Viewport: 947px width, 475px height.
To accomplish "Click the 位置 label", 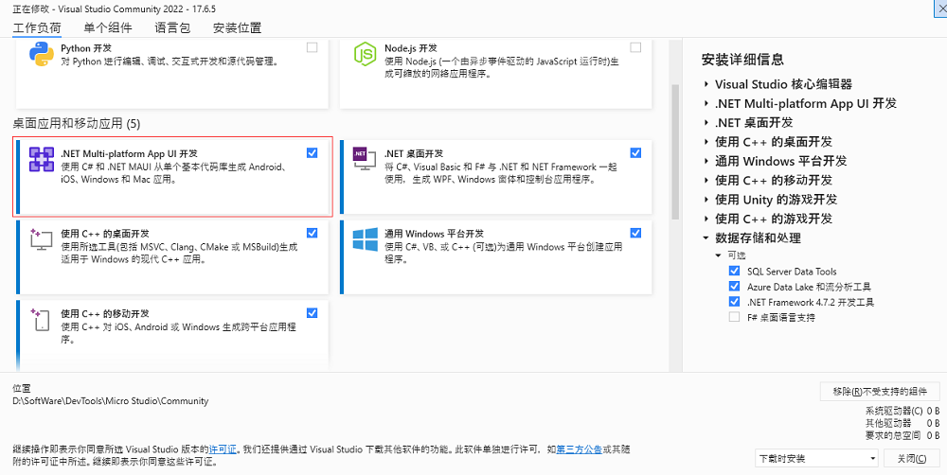I will pos(22,389).
